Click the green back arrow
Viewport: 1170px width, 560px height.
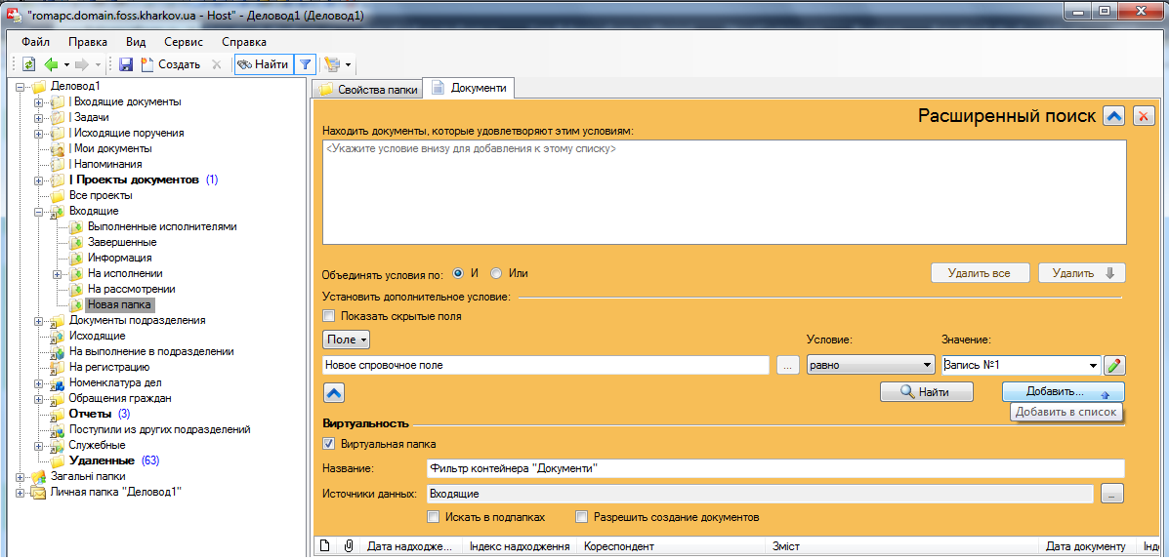coord(51,64)
